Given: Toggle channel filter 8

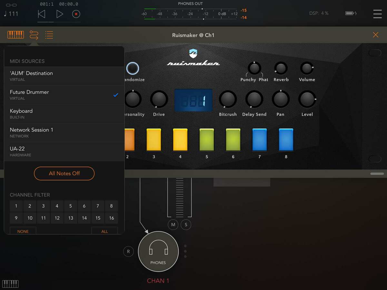Looking at the screenshot, I should (x=112, y=206).
